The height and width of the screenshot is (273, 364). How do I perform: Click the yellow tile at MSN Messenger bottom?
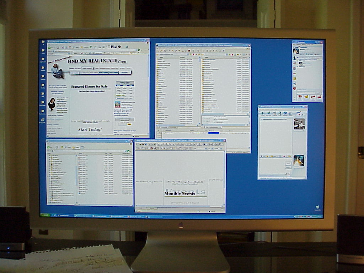306,97
